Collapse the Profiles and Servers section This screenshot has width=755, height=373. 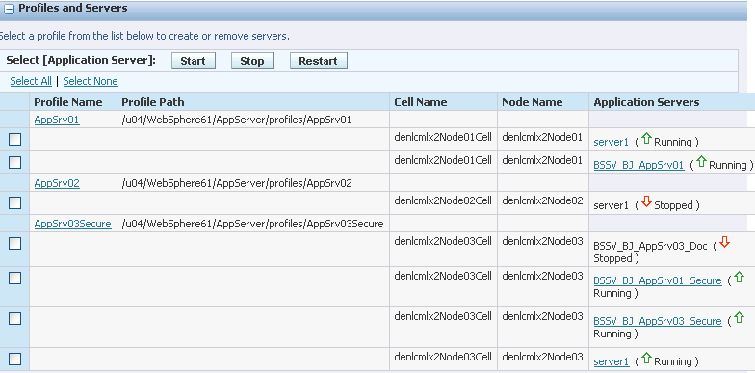(9, 9)
